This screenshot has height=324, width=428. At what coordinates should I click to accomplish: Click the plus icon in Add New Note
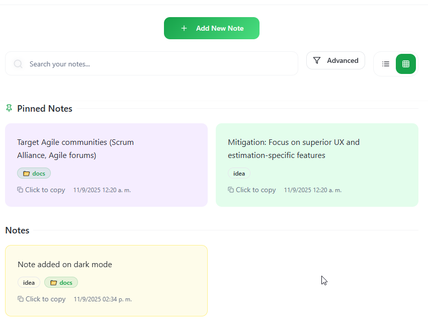pos(184,28)
